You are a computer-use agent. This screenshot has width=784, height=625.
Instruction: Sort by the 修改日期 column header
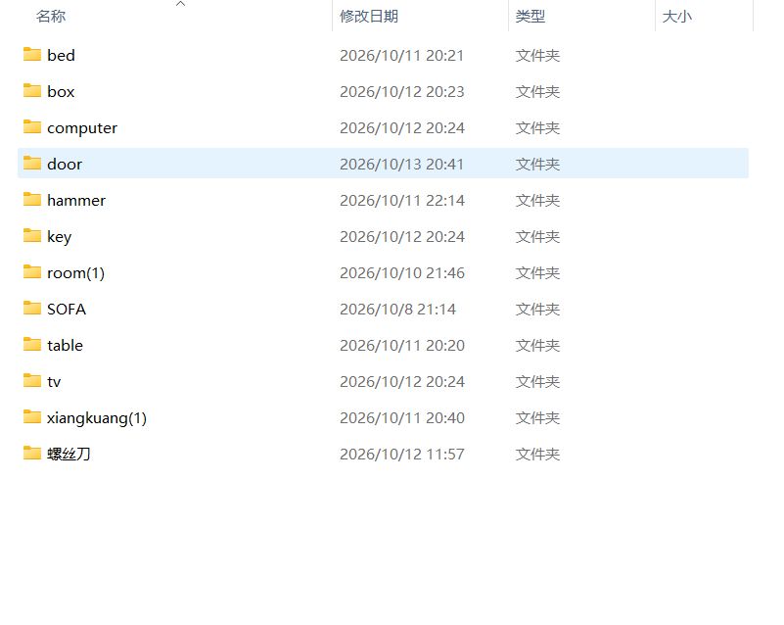(369, 17)
